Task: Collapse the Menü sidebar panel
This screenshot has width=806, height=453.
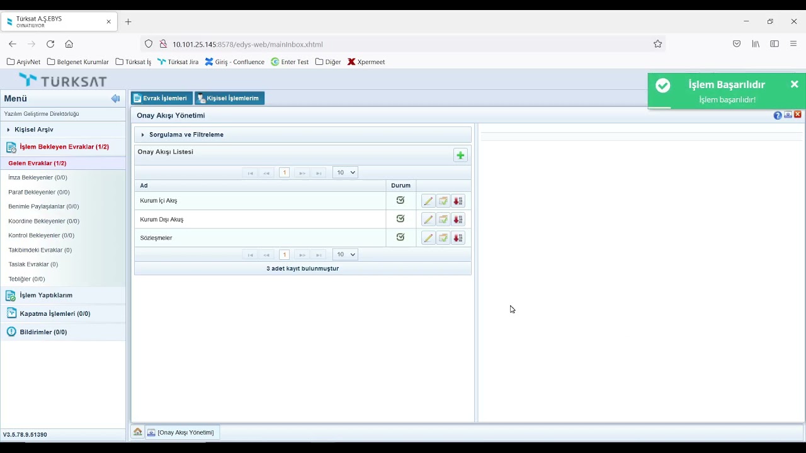Action: coord(115,98)
